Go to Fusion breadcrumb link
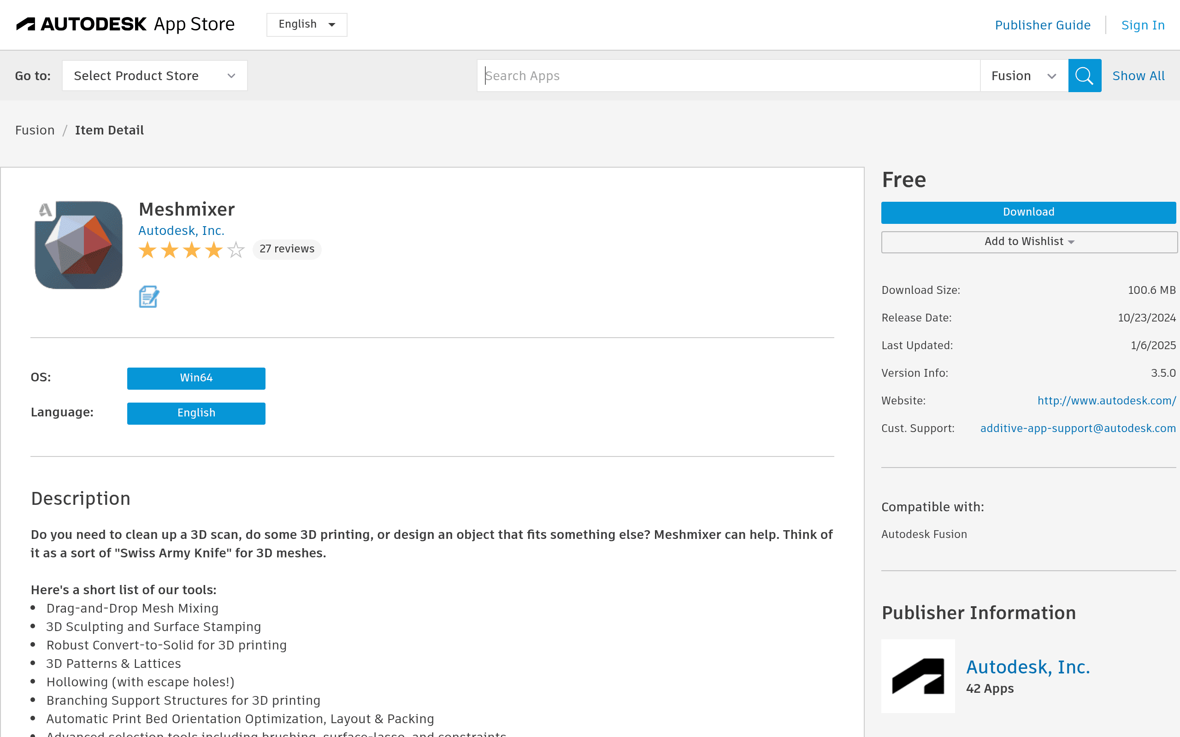This screenshot has width=1180, height=737. click(35, 130)
